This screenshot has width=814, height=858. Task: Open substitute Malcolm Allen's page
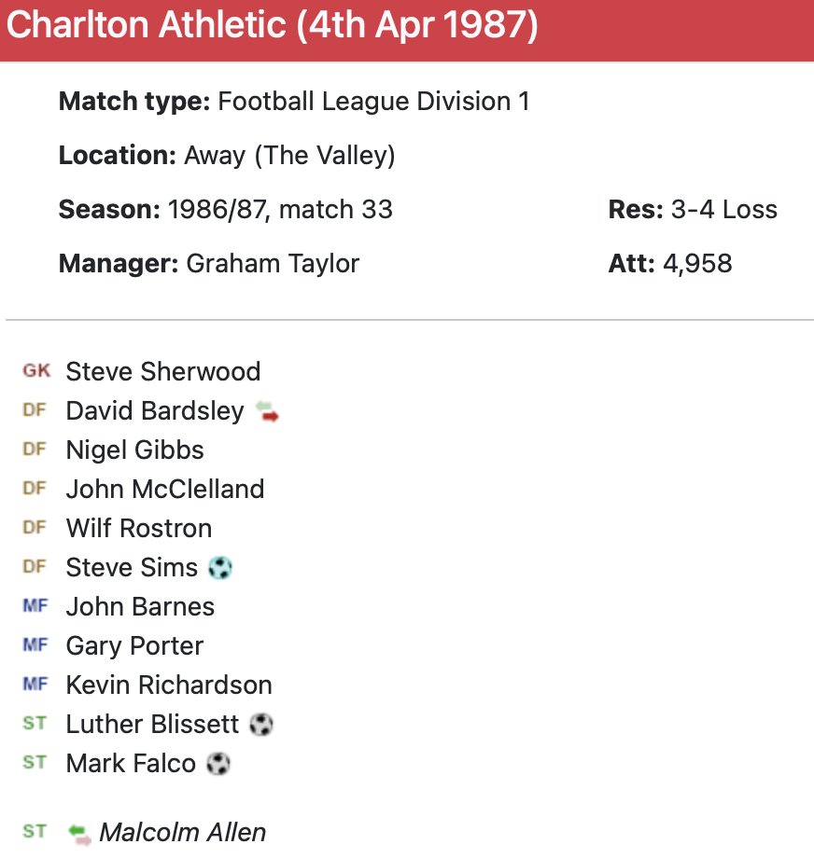coord(183,833)
